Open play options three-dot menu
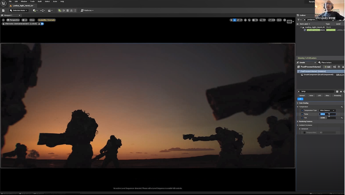Viewport: 345px width, 195px height. pos(75,10)
